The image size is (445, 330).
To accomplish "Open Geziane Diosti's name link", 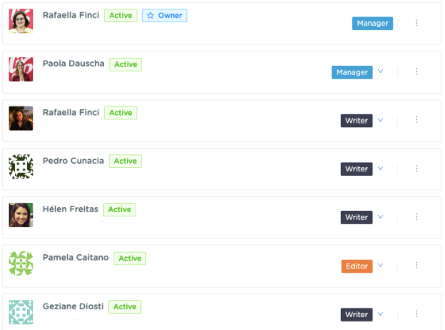I will (73, 306).
